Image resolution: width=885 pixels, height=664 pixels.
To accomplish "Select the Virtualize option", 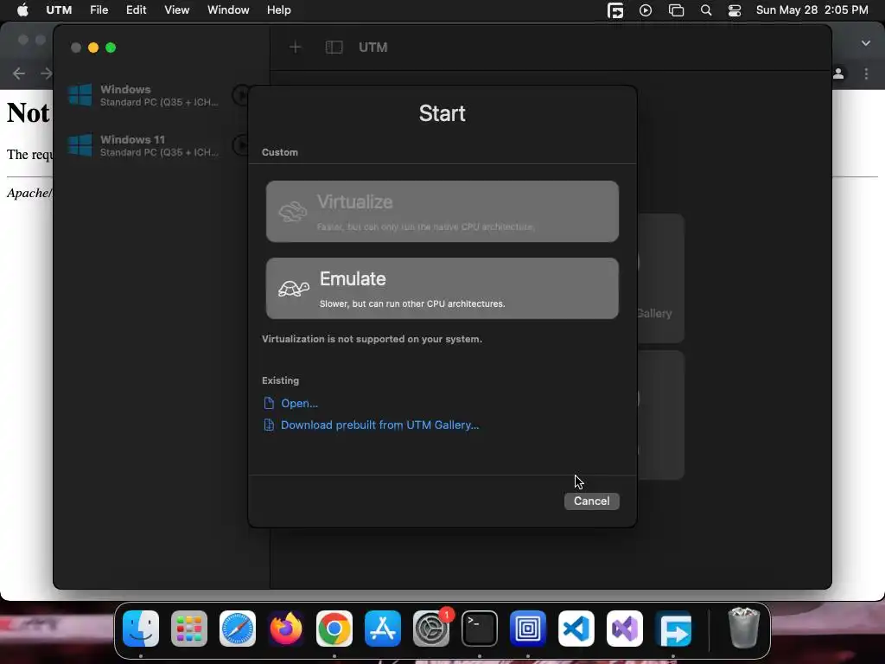I will click(442, 211).
